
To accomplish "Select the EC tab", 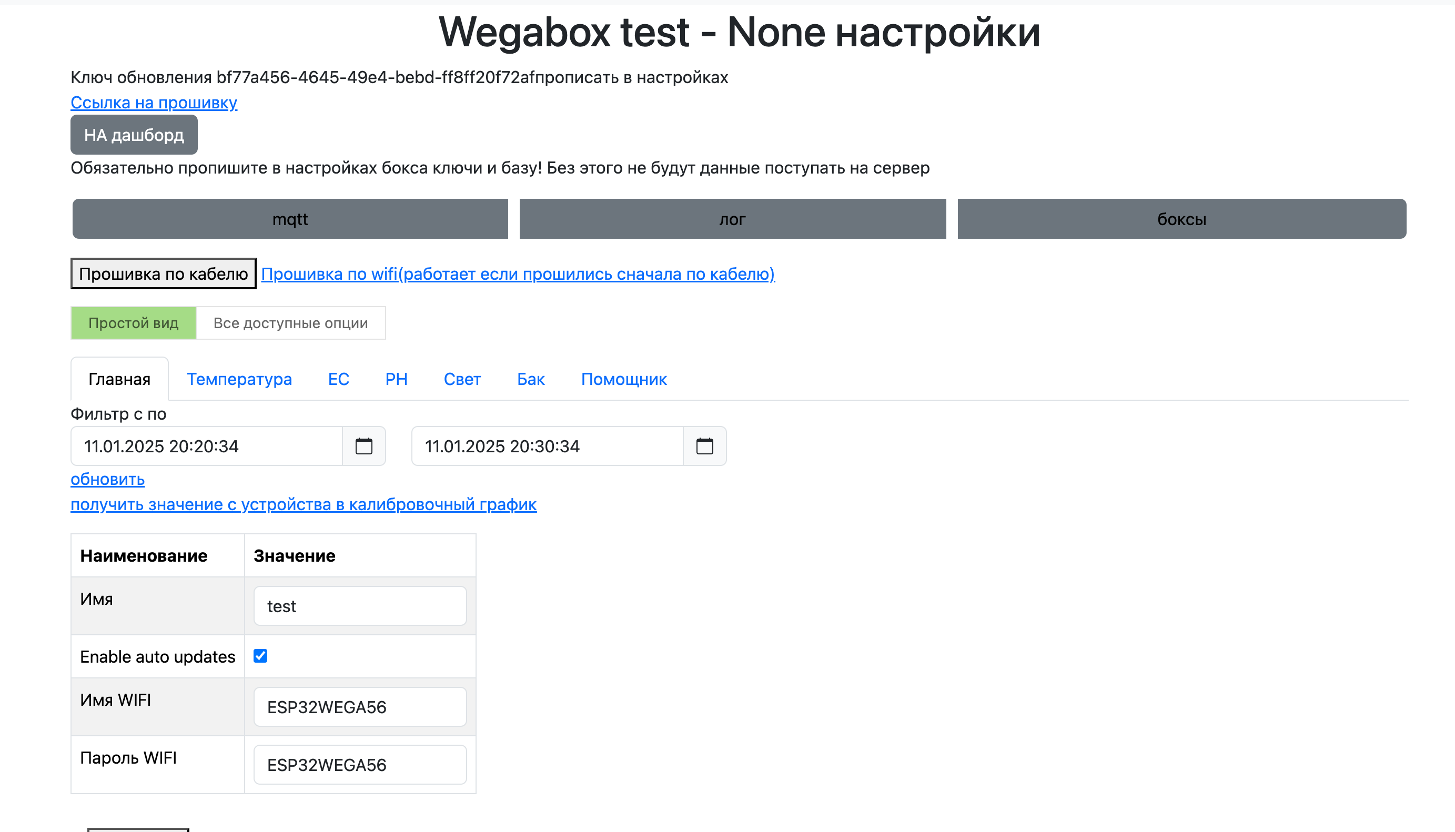I will point(338,379).
